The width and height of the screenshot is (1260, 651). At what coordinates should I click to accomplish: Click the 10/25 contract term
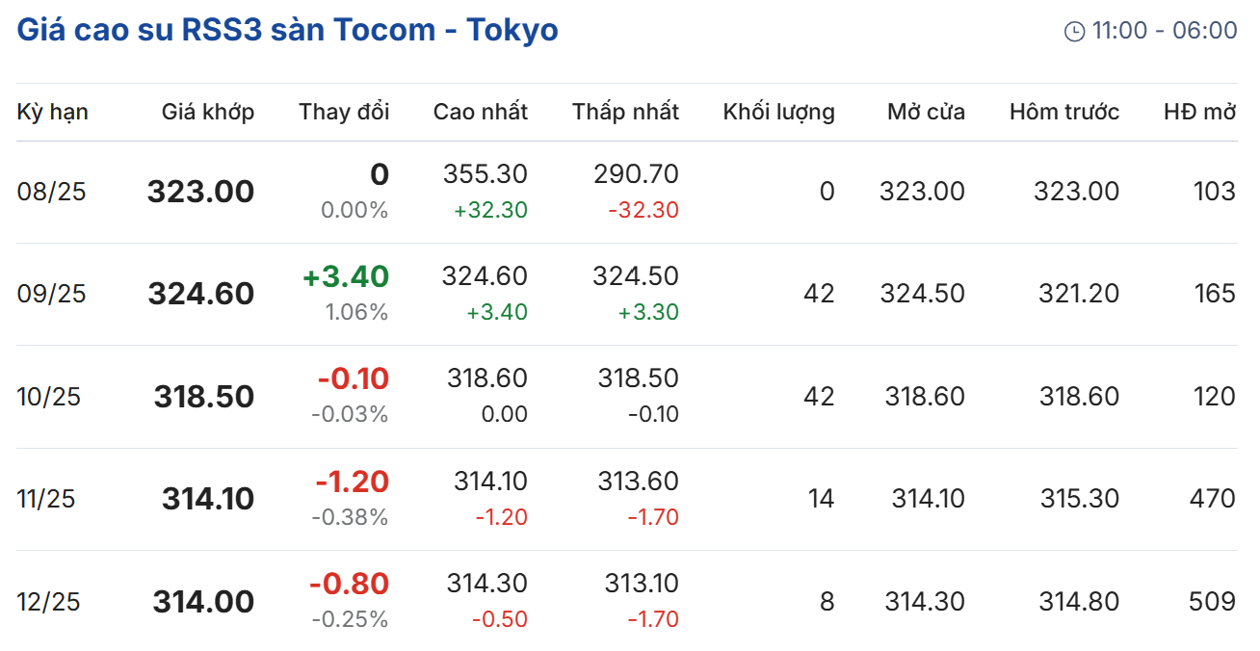(x=49, y=397)
